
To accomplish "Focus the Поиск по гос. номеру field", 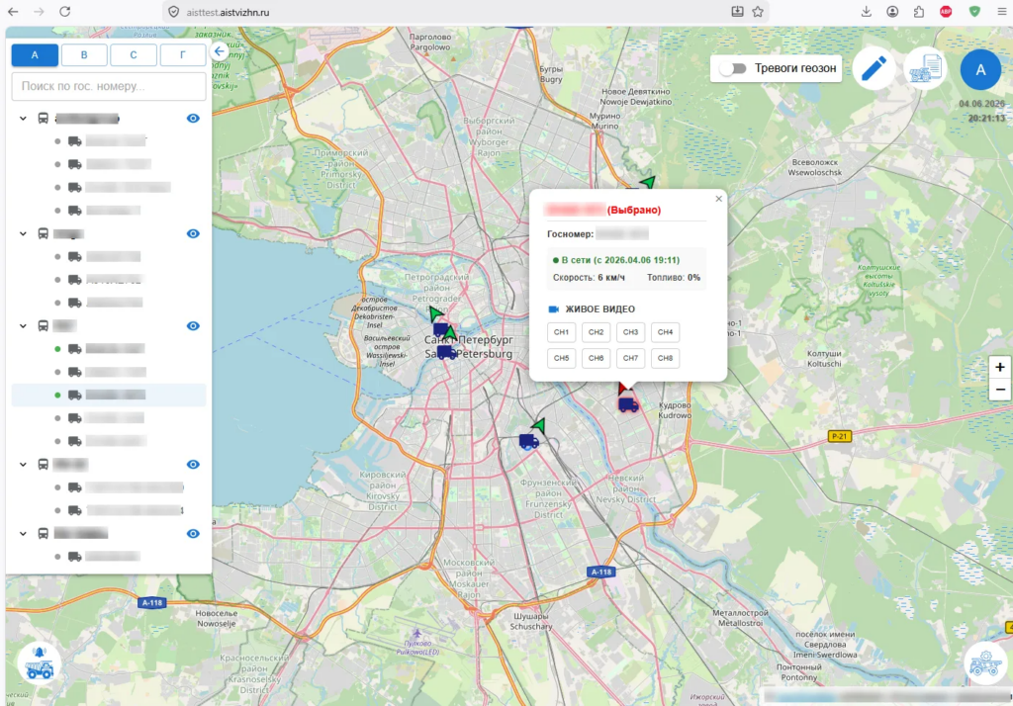I will [109, 86].
